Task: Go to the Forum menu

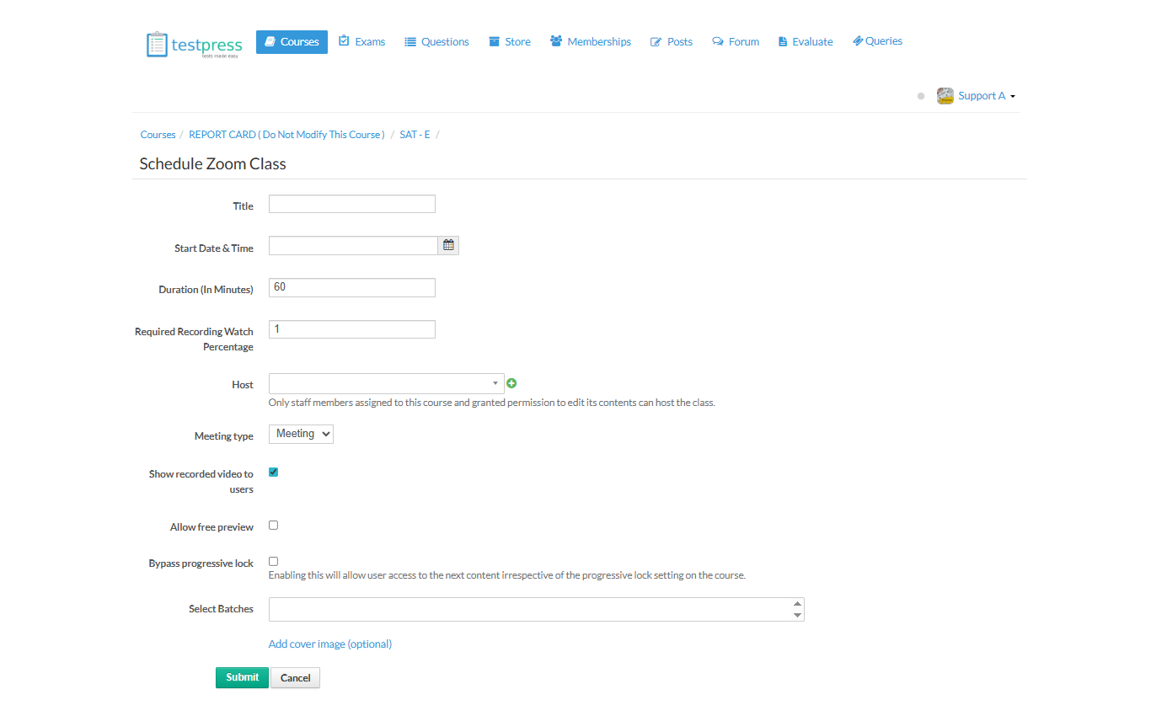Action: click(x=736, y=41)
